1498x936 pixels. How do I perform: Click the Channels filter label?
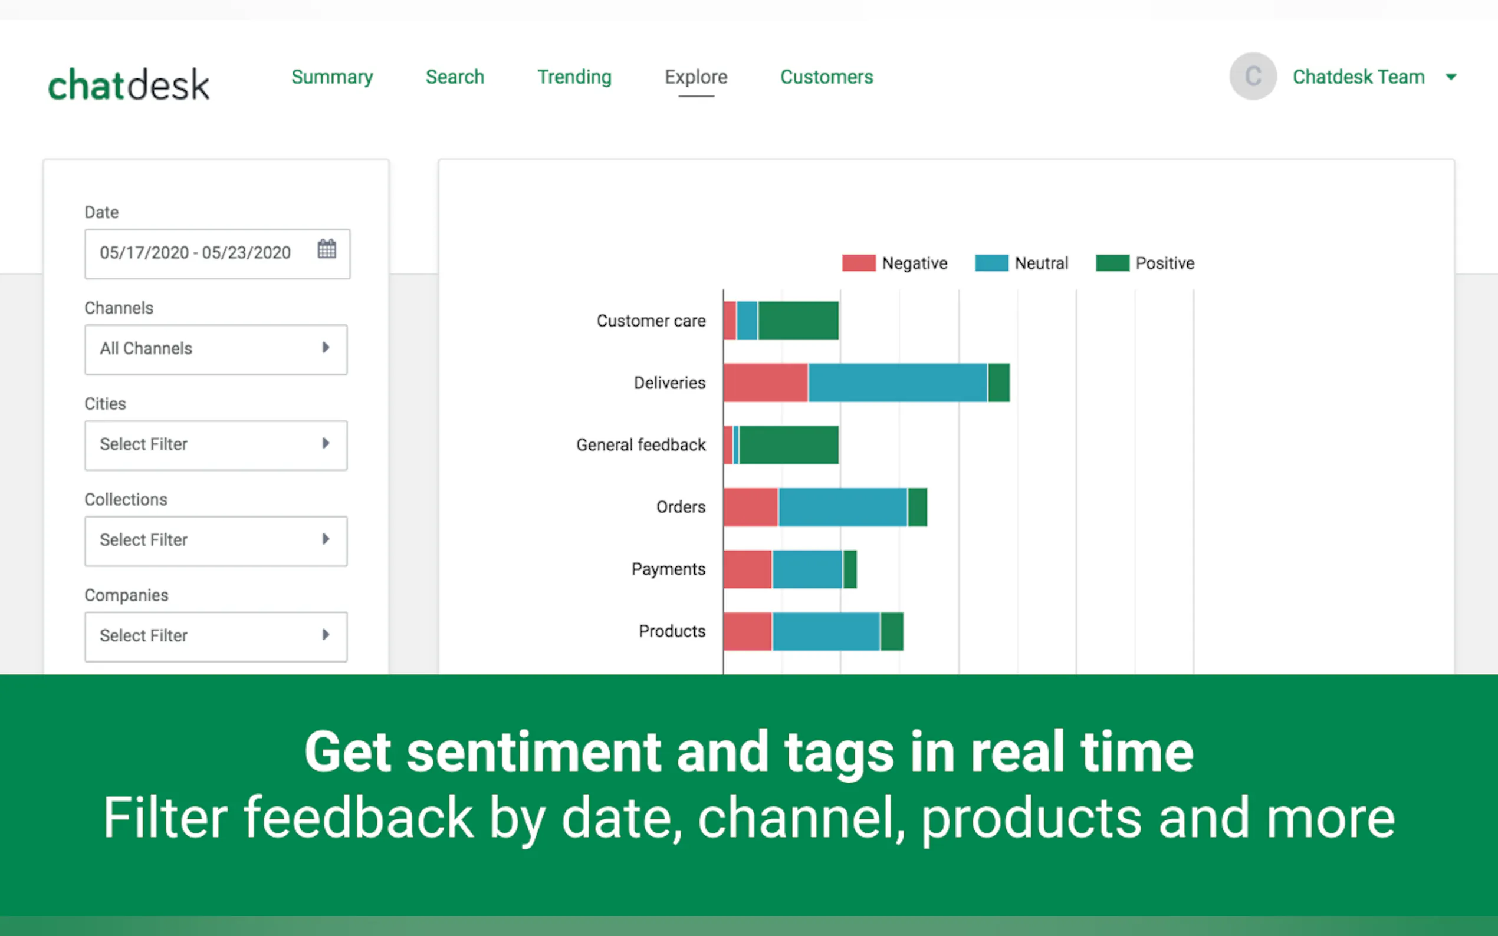coord(119,308)
